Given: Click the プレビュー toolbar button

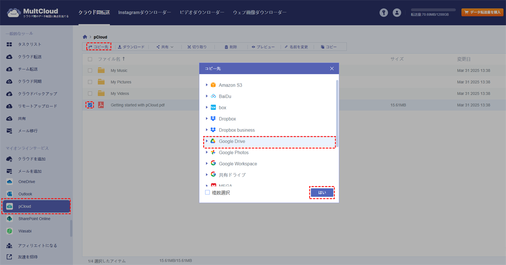Looking at the screenshot, I should click(x=263, y=47).
